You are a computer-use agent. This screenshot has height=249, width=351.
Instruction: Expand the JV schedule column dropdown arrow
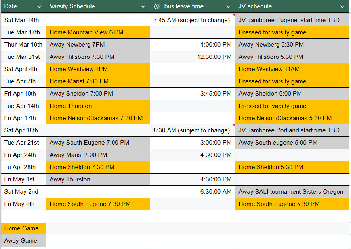342,6
